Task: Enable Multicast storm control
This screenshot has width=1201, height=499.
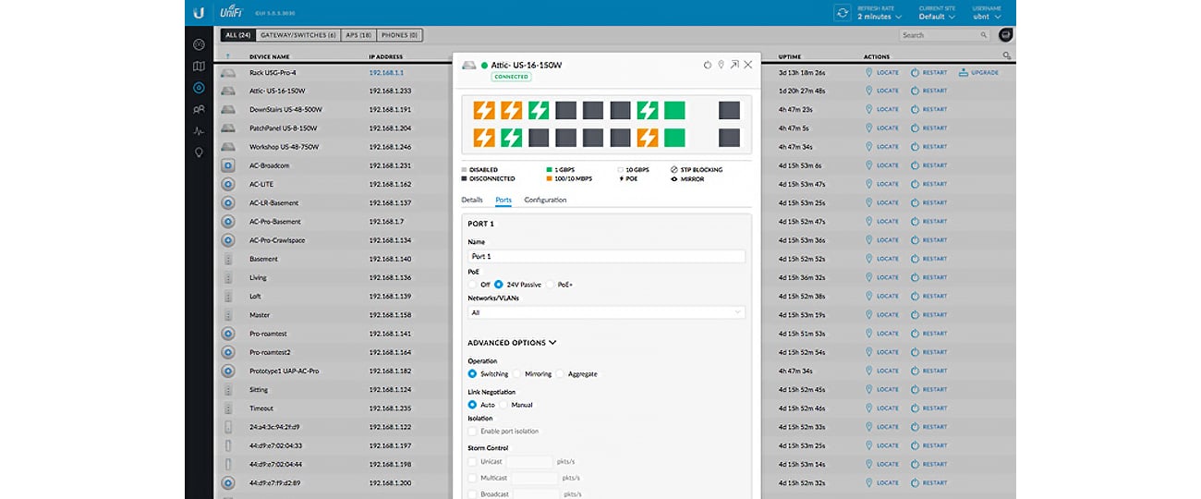Action: pyautogui.click(x=472, y=479)
